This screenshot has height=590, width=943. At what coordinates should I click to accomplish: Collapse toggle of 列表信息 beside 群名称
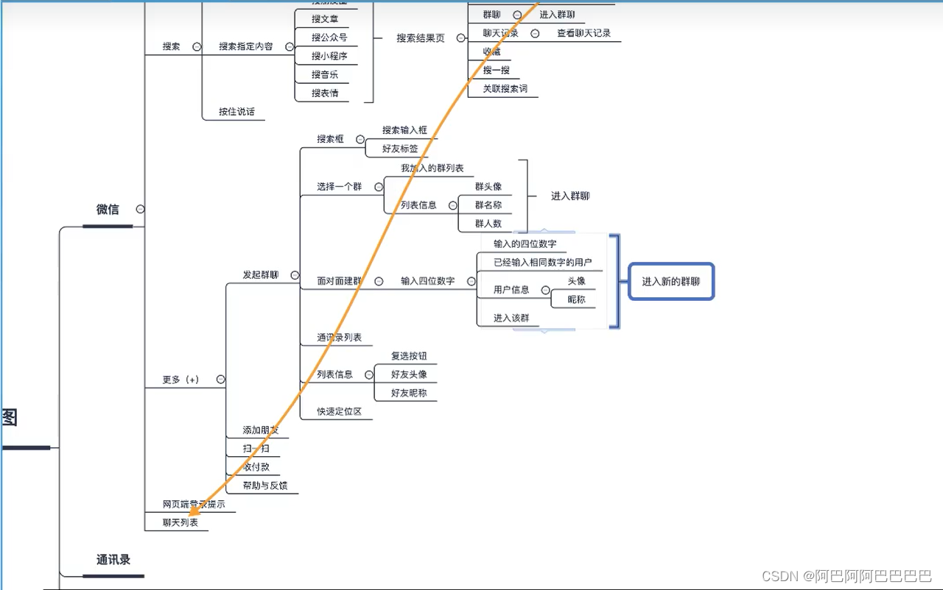(x=452, y=205)
